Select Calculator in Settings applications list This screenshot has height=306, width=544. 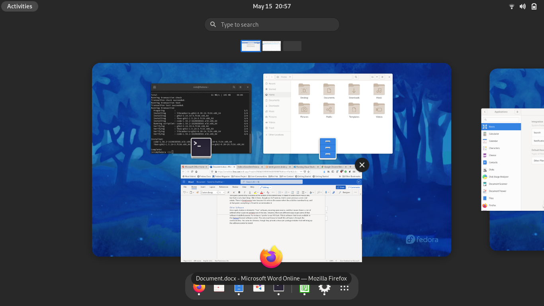point(501,134)
